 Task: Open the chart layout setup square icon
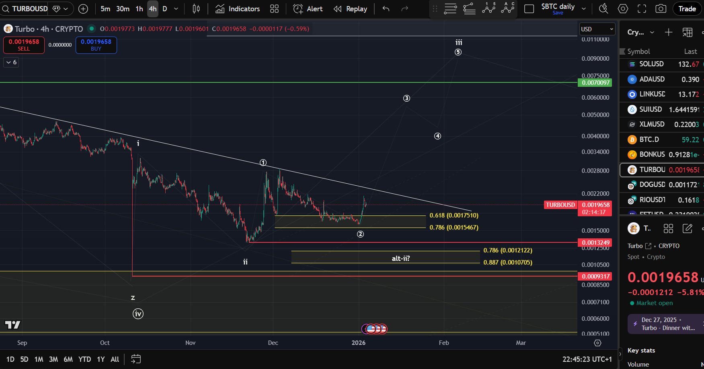(x=529, y=9)
